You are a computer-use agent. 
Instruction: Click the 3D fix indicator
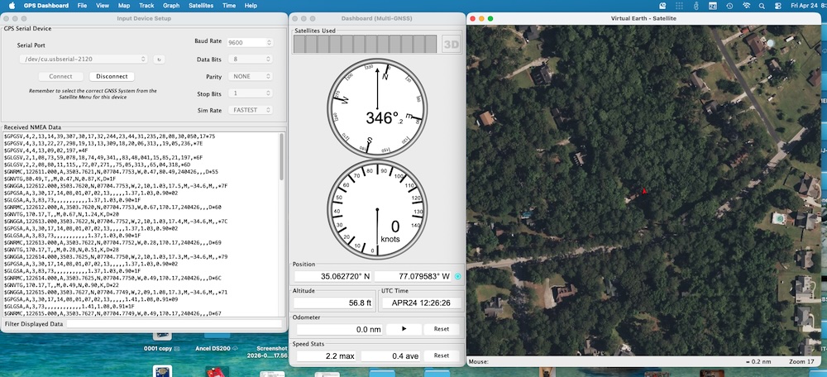[x=451, y=45]
